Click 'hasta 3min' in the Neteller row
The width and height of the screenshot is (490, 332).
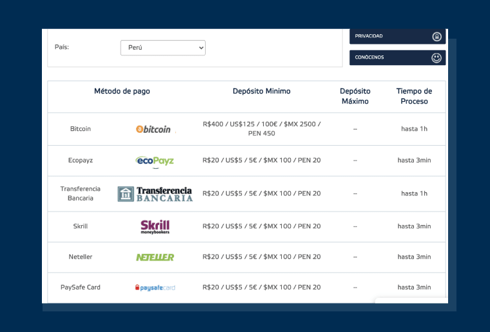pyautogui.click(x=414, y=257)
